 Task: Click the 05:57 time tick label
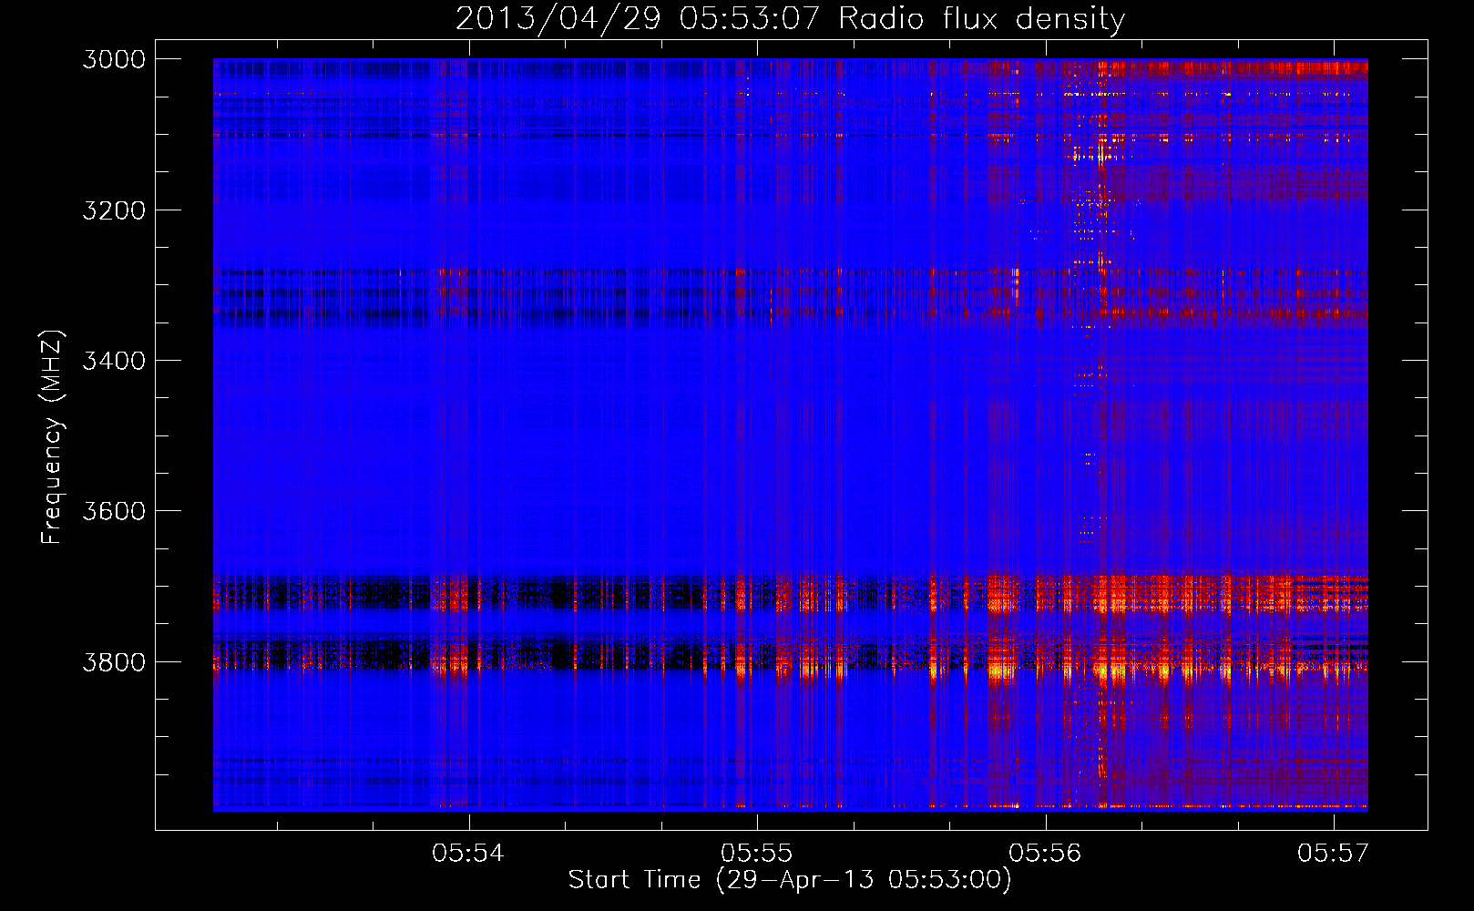pyautogui.click(x=1334, y=853)
